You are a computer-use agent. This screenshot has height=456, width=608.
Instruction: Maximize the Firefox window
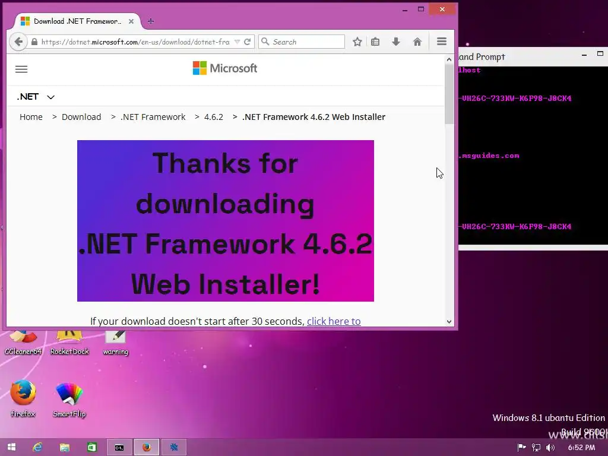(x=421, y=9)
